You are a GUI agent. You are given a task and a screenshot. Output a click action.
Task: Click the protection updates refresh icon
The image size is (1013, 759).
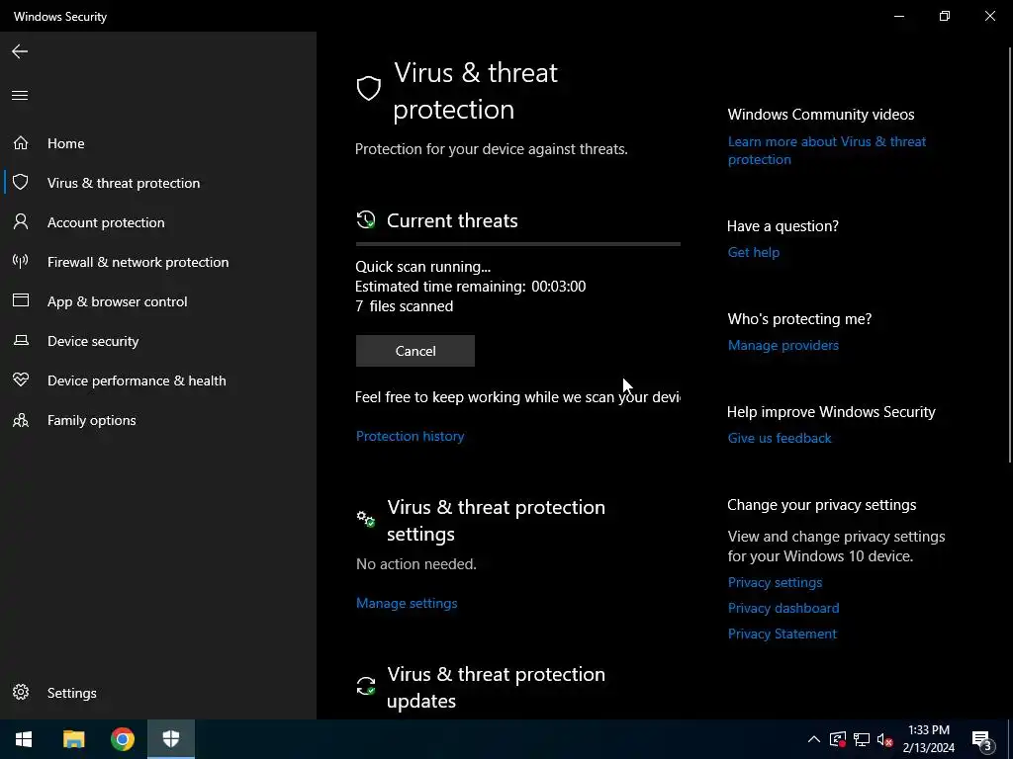[x=366, y=686]
